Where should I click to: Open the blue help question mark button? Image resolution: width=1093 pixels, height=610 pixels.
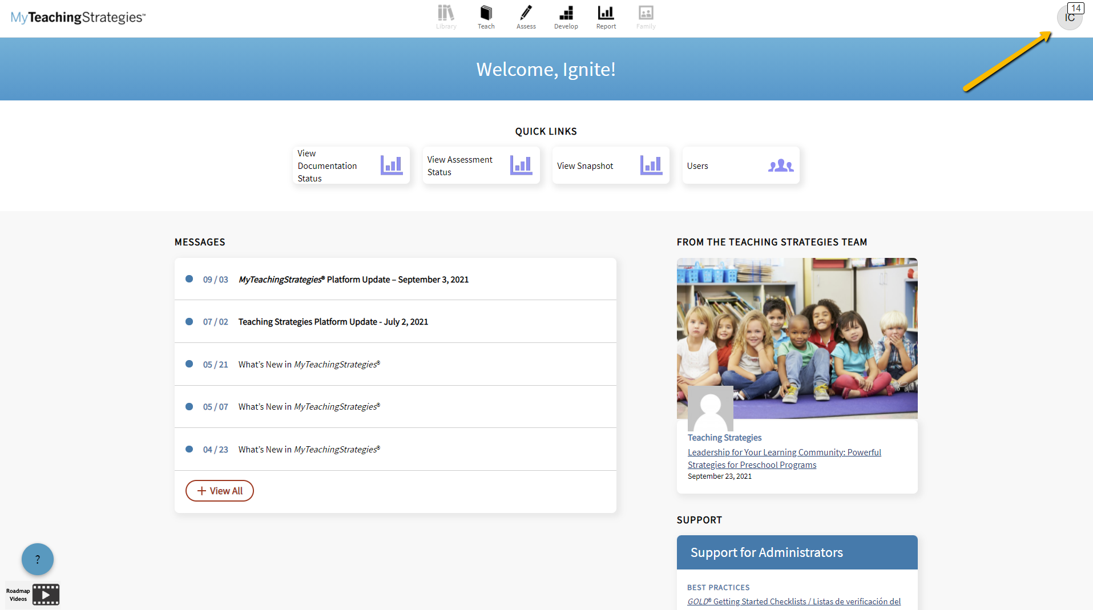(x=38, y=559)
